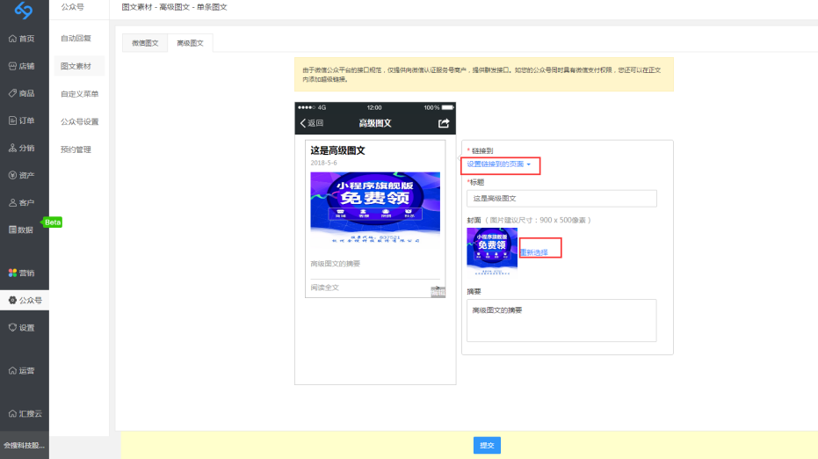The height and width of the screenshot is (459, 818).
Task: Open 汇搜云 section
Action: click(x=25, y=413)
